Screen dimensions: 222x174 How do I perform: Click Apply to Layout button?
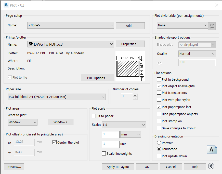pos(118,167)
